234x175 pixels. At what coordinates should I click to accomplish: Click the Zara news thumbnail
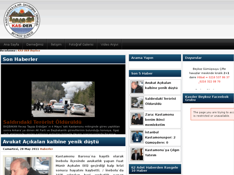137,119
